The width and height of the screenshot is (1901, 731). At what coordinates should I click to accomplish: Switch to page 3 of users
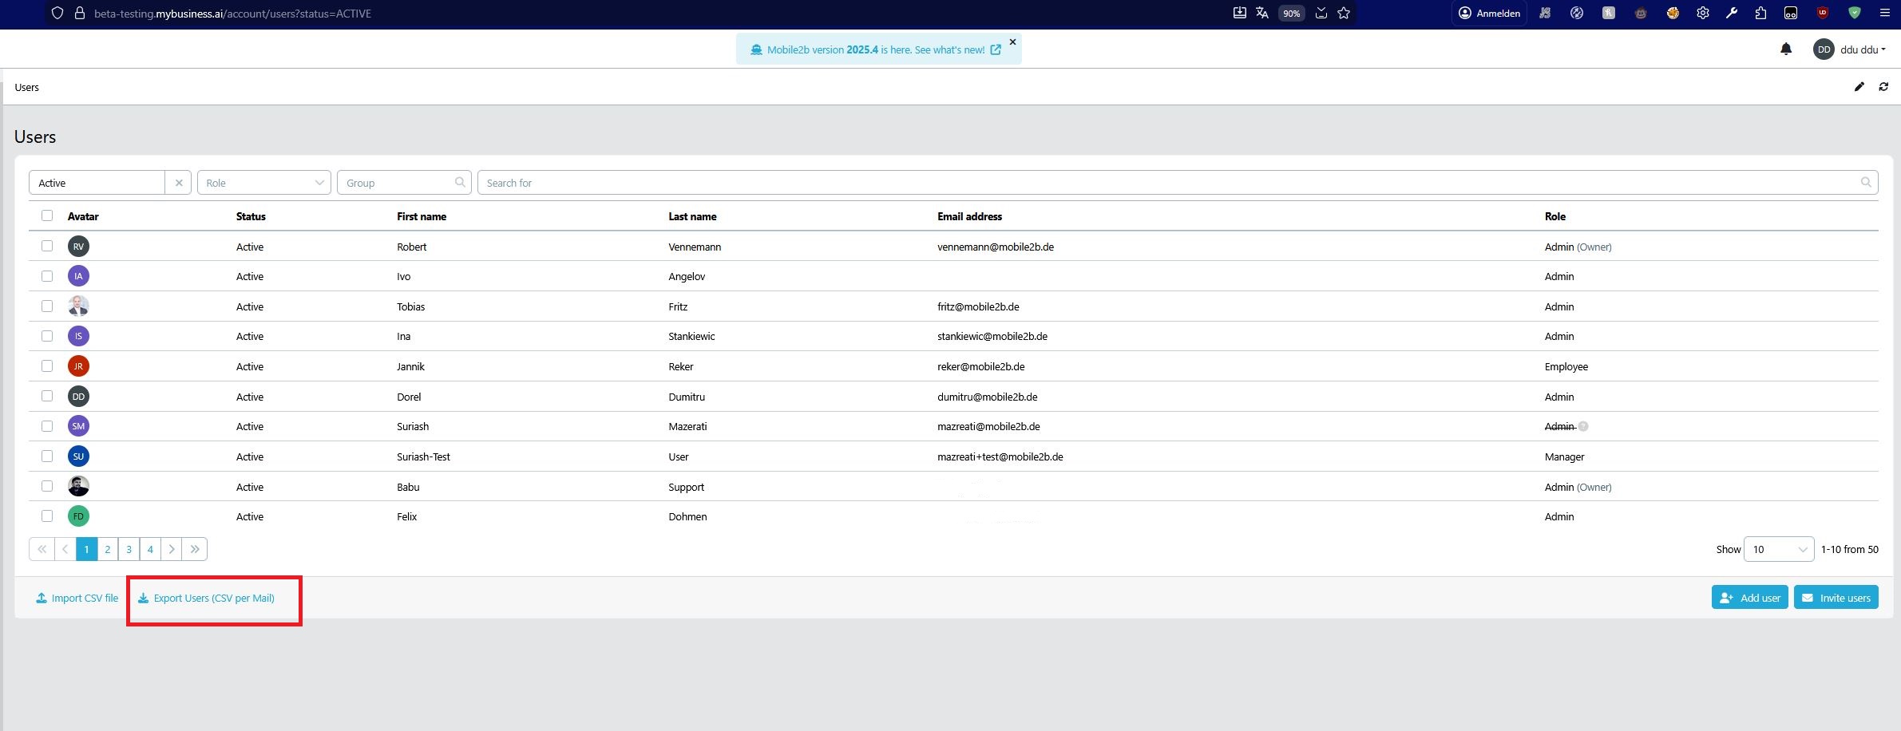point(129,549)
